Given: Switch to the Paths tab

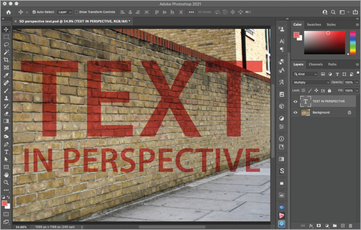Looking at the screenshot, I should (332, 64).
